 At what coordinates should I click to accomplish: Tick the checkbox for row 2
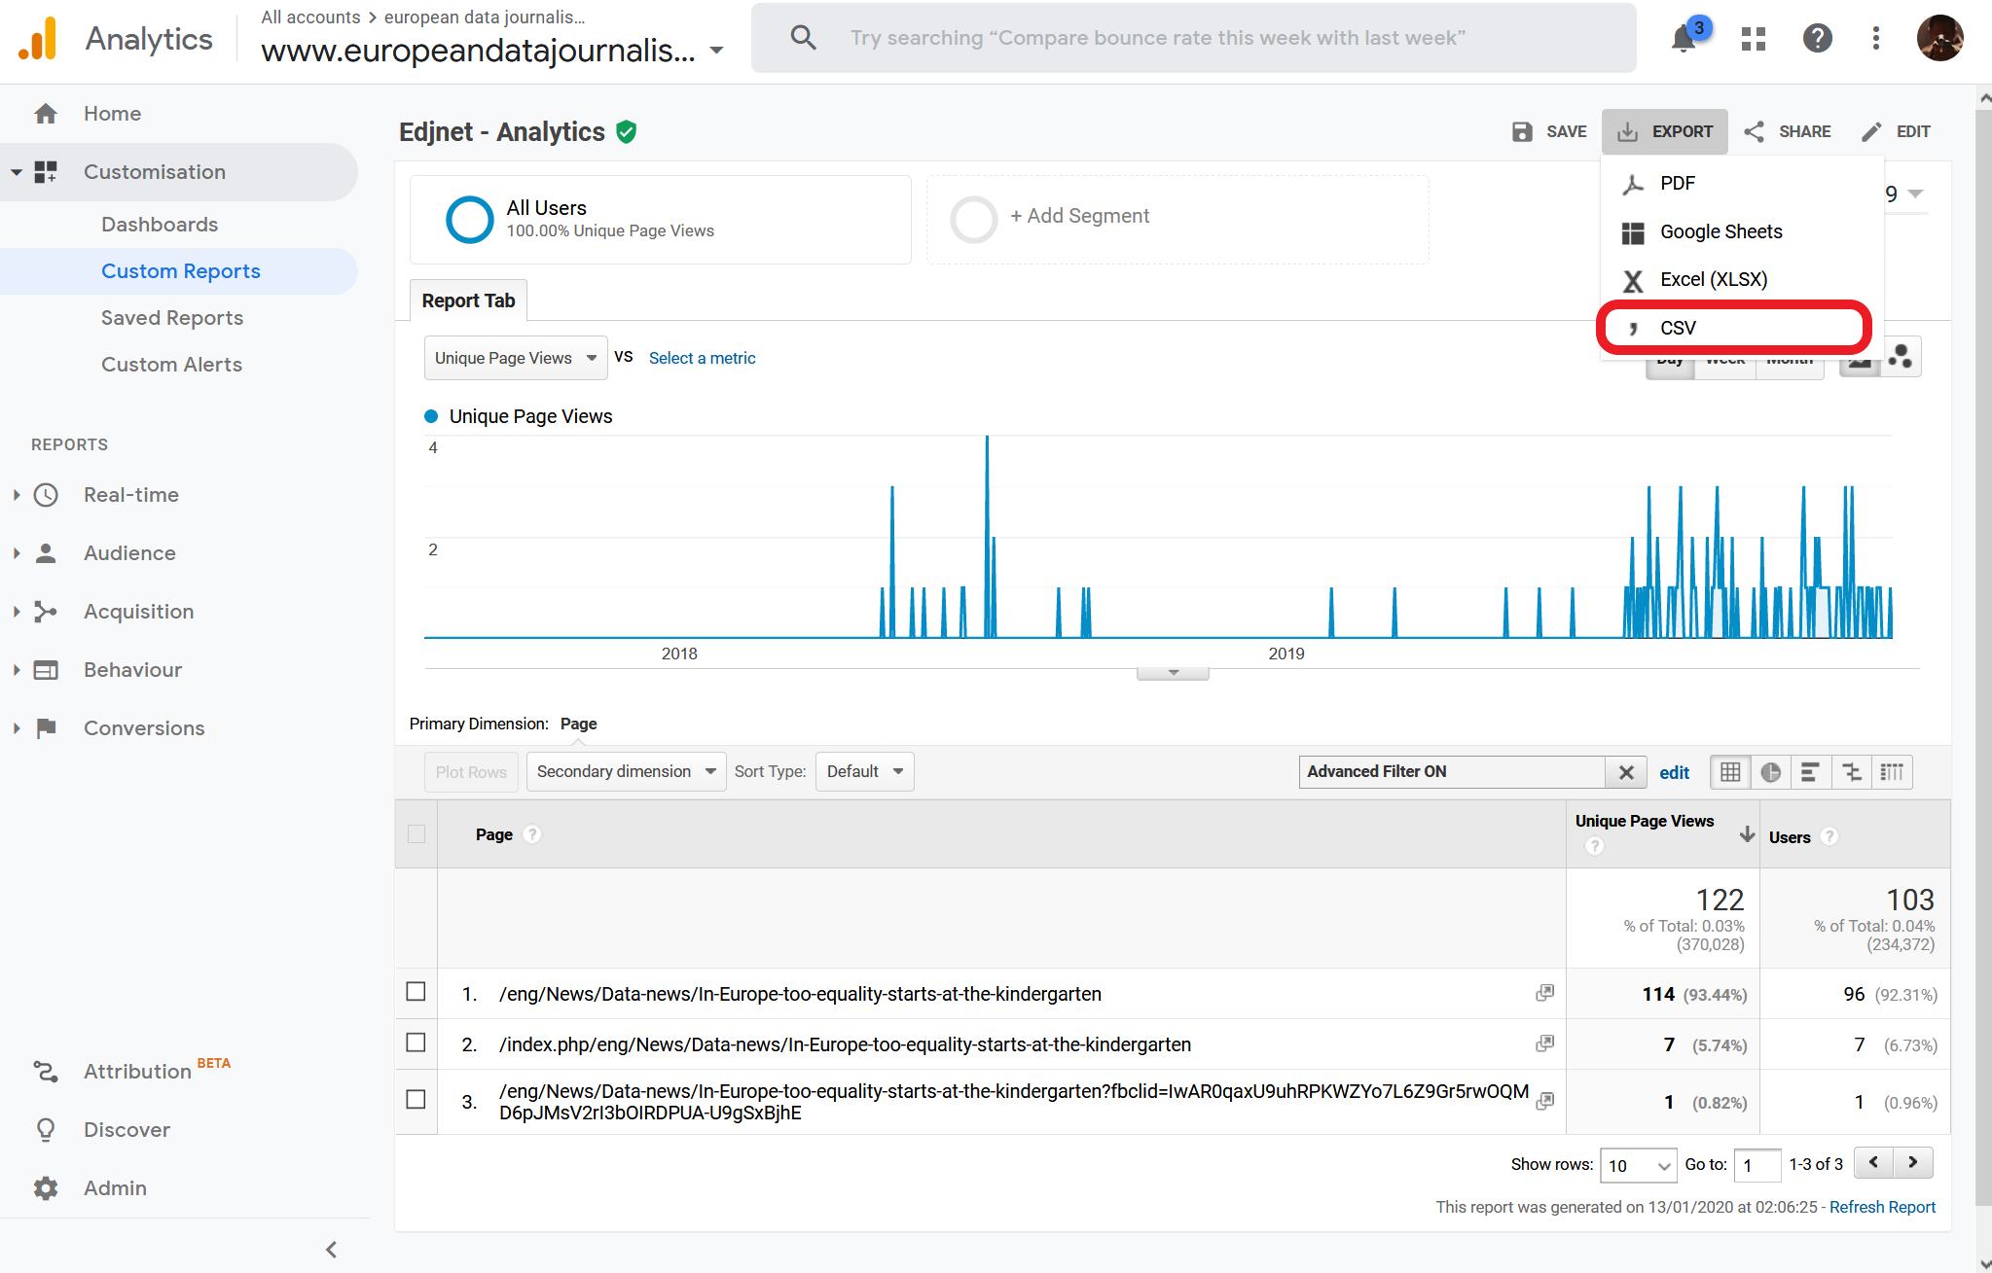[416, 1043]
